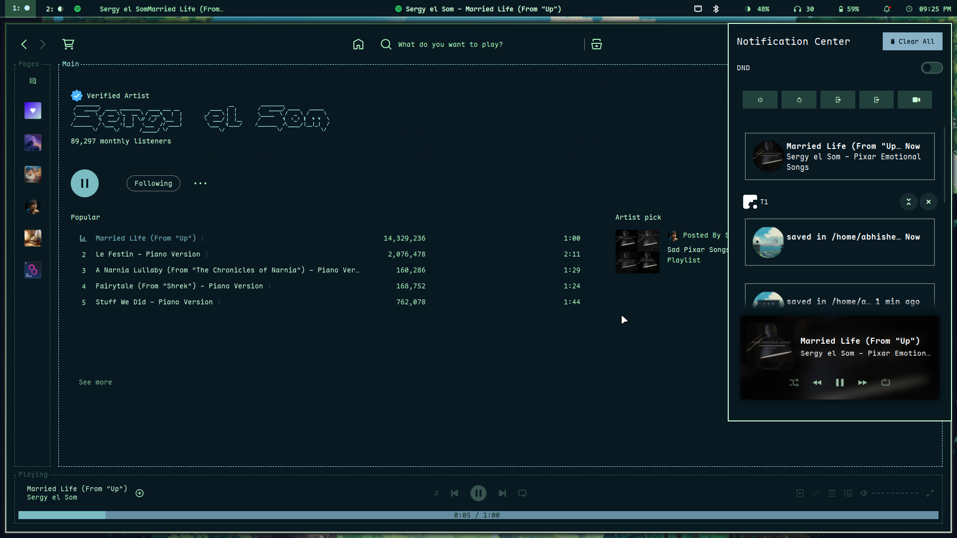Toggle repeat in bottom player bar
The width and height of the screenshot is (957, 538).
(522, 493)
